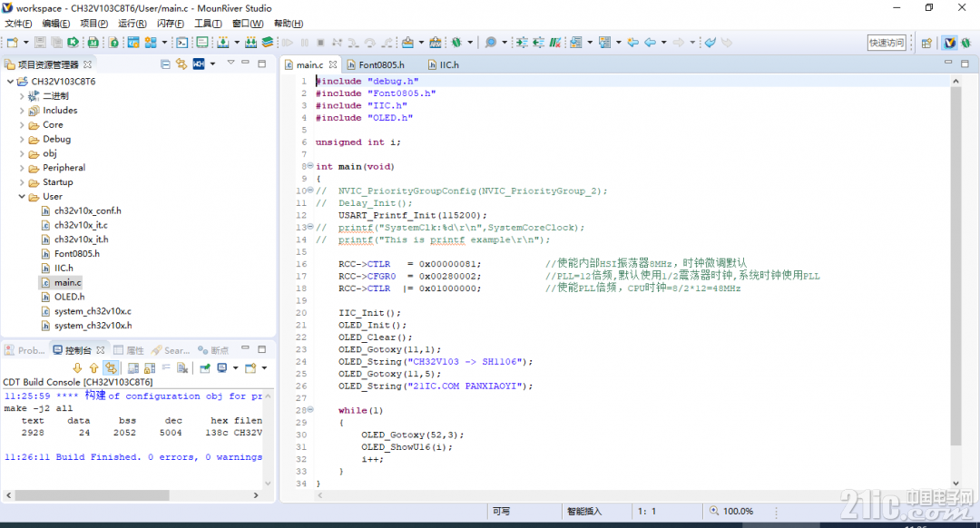
Task: Expand the Peripheral folder arrow
Action: [x=22, y=168]
